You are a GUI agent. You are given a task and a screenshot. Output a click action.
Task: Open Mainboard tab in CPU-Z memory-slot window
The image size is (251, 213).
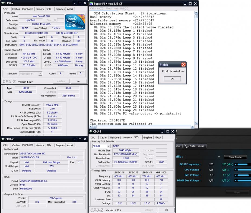(115, 137)
